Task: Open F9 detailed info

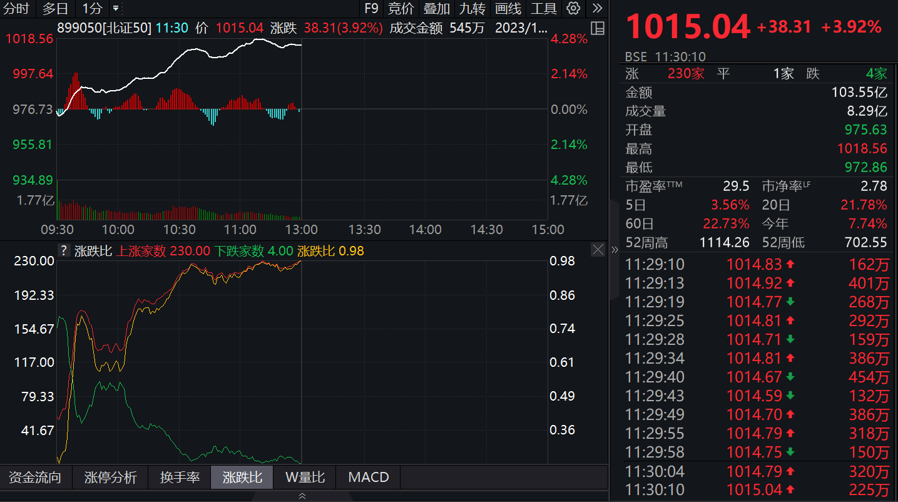Action: (371, 8)
